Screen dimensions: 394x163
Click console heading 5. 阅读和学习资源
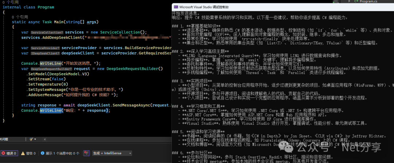[198, 132]
